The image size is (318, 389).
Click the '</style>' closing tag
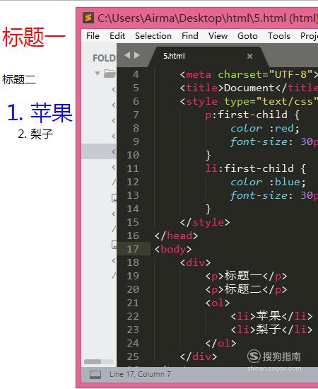[205, 222]
